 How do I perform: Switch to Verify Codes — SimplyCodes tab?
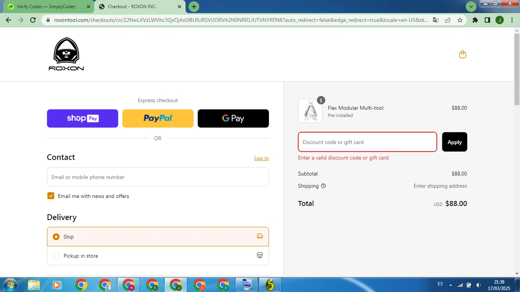(46, 7)
